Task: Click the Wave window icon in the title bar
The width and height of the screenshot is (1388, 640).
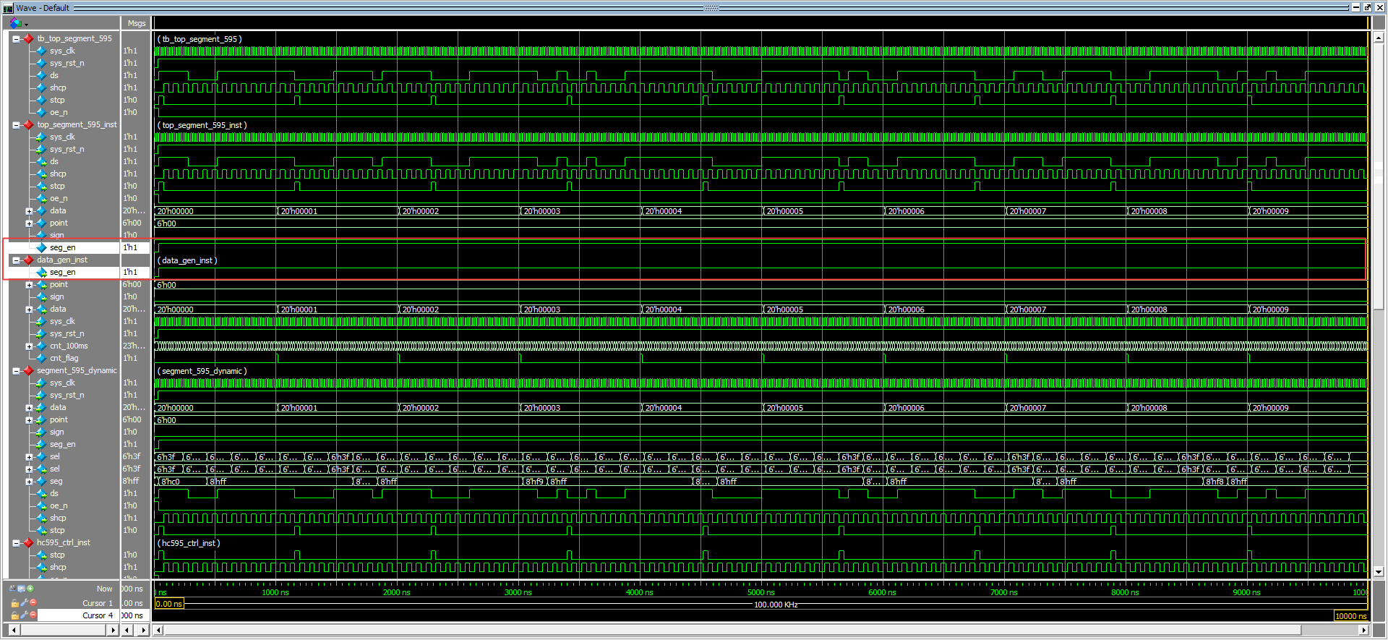Action: pyautogui.click(x=8, y=8)
